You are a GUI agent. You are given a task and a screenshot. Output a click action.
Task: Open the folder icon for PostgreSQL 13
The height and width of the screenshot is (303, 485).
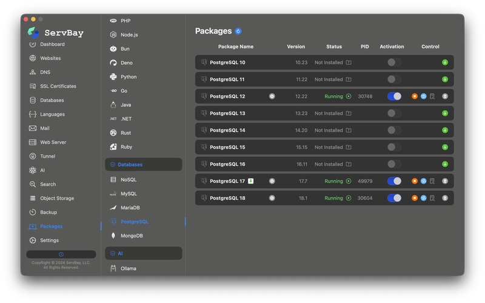(349, 113)
